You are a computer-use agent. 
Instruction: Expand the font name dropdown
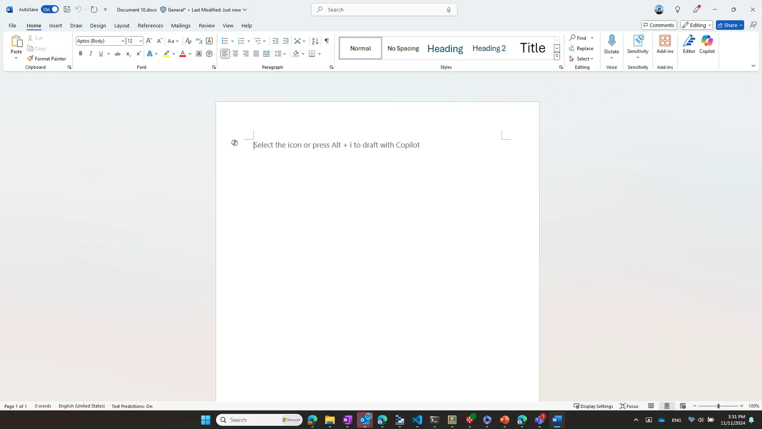tap(122, 41)
